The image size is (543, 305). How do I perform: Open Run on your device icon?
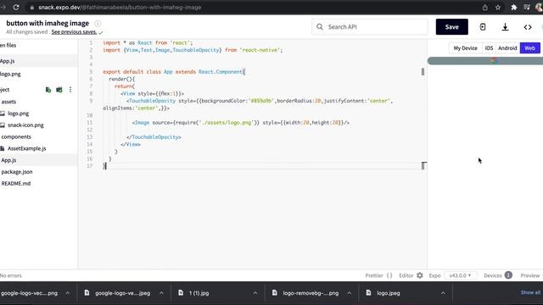tap(483, 27)
